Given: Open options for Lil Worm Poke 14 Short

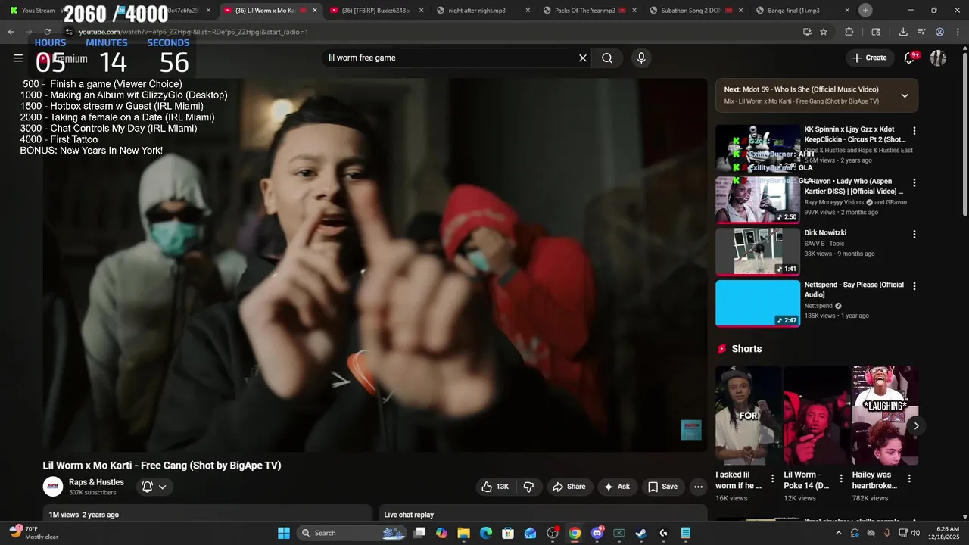Looking at the screenshot, I should point(841,478).
